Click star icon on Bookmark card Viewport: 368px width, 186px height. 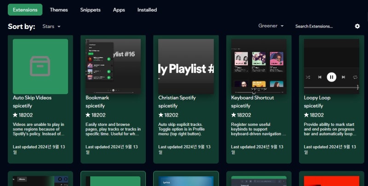88,115
